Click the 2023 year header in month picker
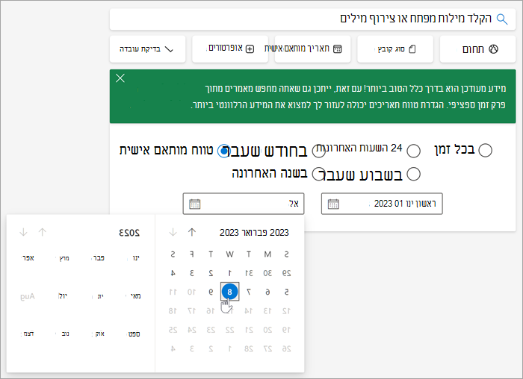523x379 pixels. click(129, 233)
